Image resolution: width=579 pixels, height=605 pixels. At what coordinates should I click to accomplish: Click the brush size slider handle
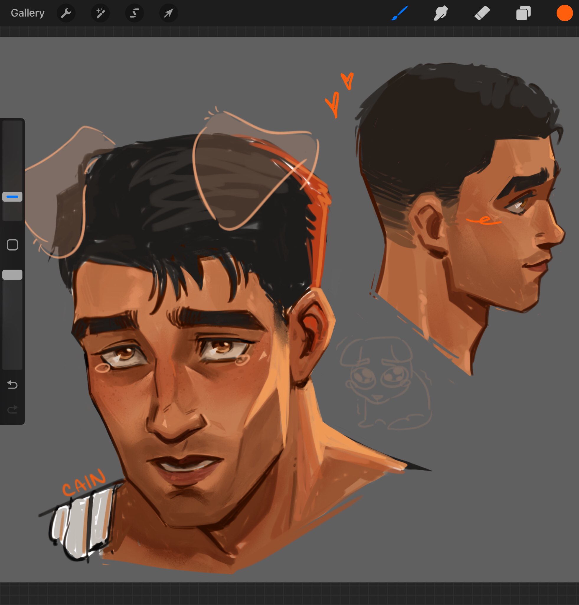12,197
